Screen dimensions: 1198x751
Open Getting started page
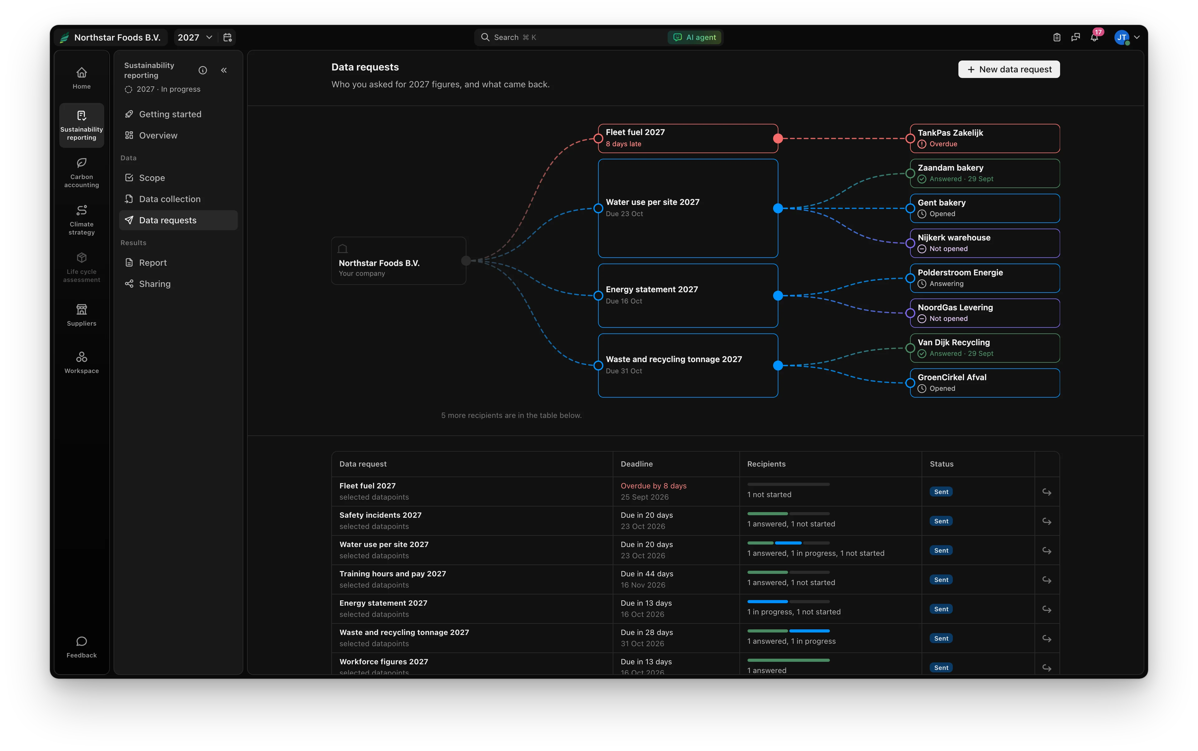(178, 114)
